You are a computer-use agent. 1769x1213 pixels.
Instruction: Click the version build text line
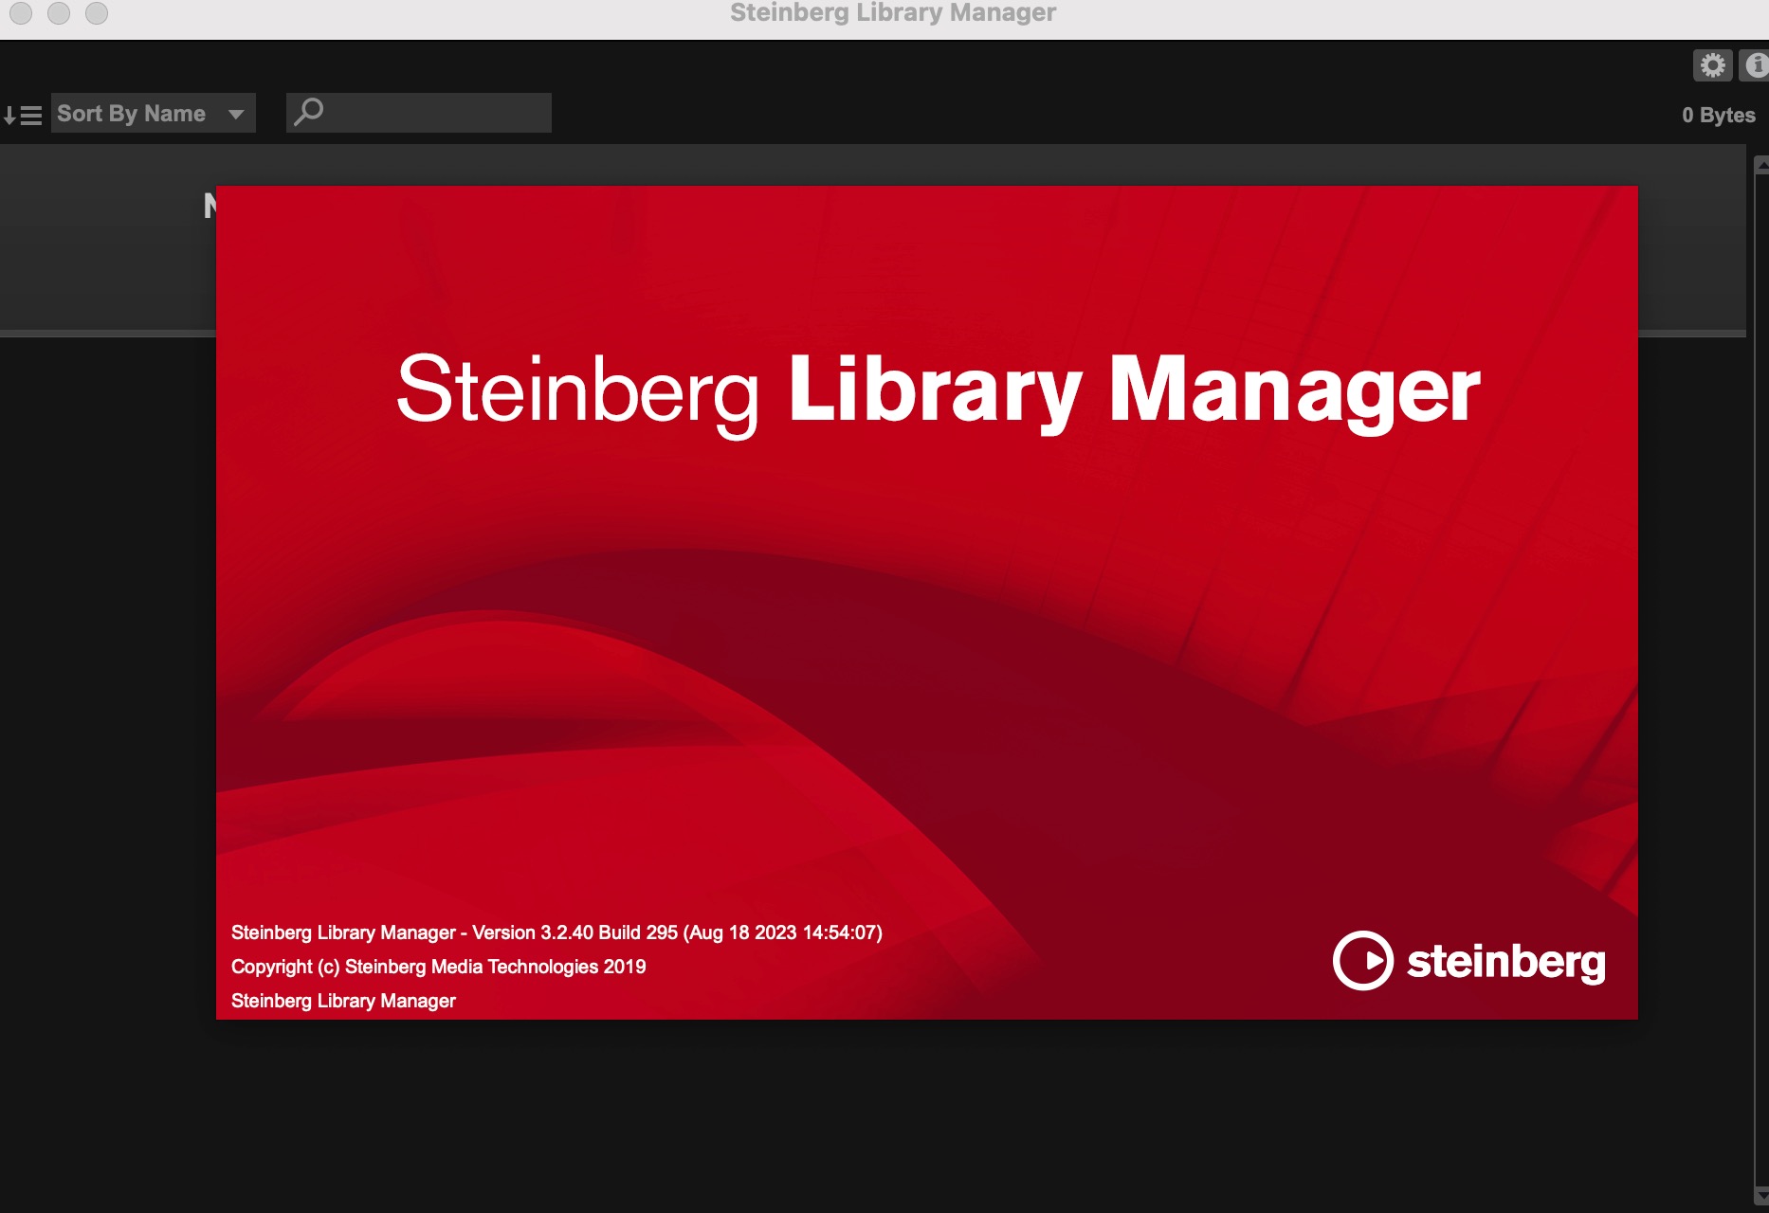point(556,932)
